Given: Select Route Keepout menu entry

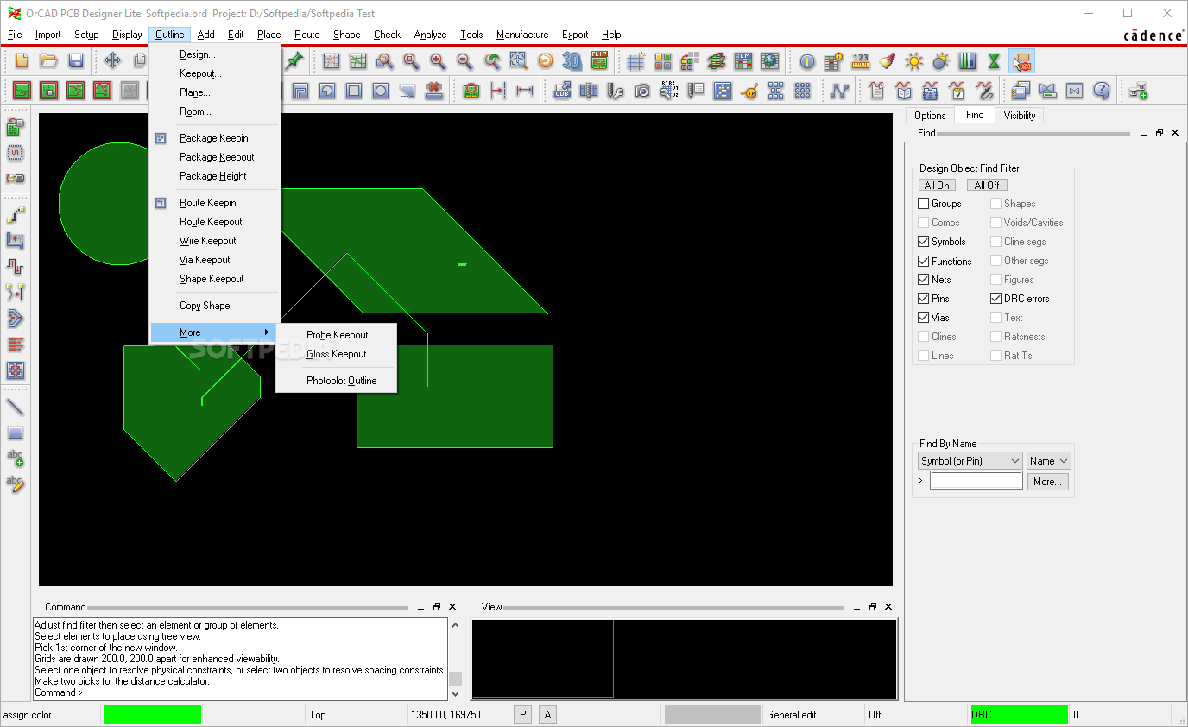Looking at the screenshot, I should tap(211, 222).
